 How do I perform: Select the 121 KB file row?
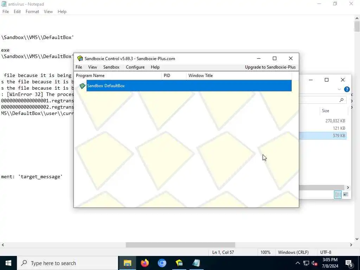tap(323, 128)
